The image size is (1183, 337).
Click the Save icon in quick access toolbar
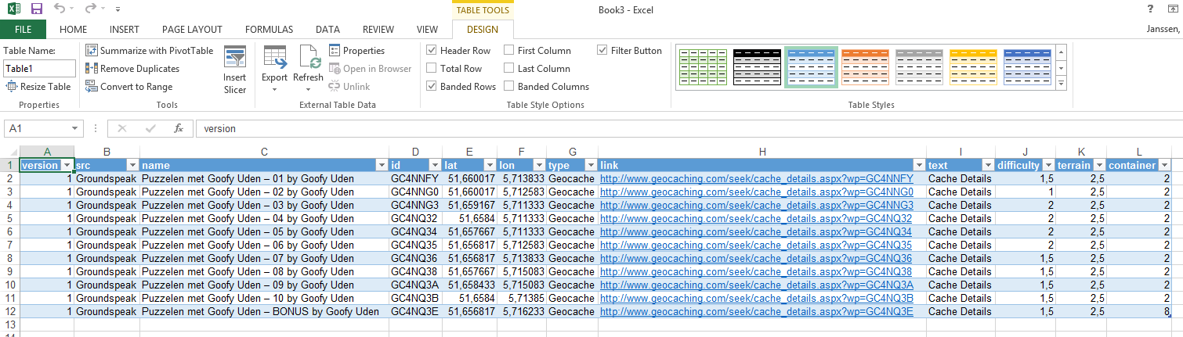pos(36,9)
